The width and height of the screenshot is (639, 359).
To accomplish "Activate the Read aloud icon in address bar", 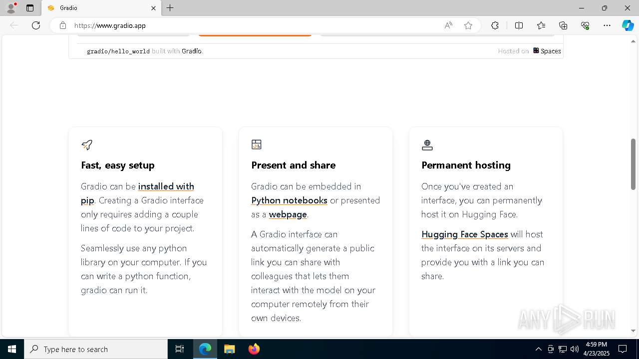I will click(x=448, y=25).
